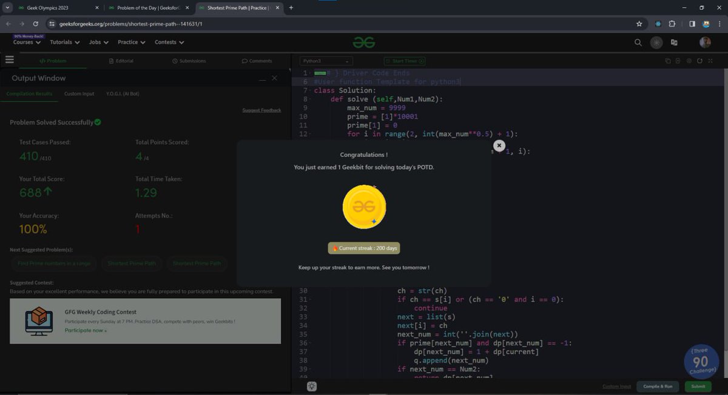Viewport: 728px width, 395px height.
Task: Open the user profile avatar
Action: tap(705, 42)
